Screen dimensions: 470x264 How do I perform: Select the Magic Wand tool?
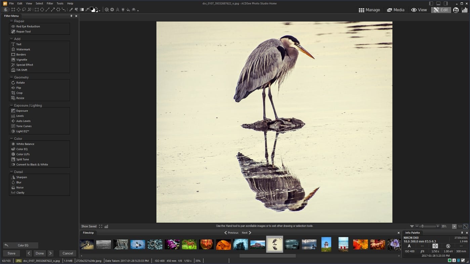tap(30, 10)
